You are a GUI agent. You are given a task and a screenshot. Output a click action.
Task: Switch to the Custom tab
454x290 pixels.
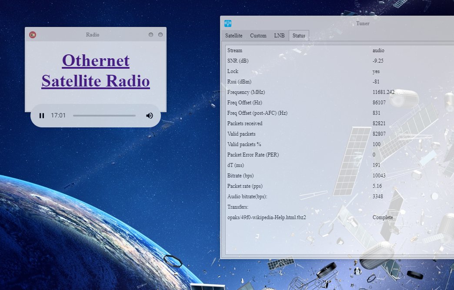pos(258,36)
